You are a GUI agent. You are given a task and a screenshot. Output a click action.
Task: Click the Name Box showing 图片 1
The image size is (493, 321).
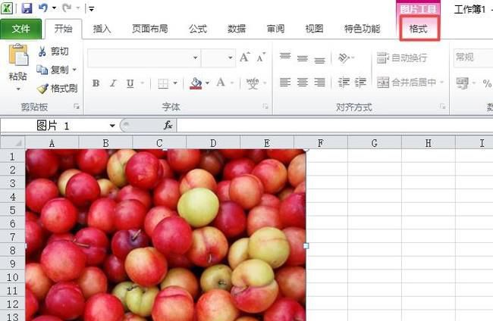click(53, 126)
